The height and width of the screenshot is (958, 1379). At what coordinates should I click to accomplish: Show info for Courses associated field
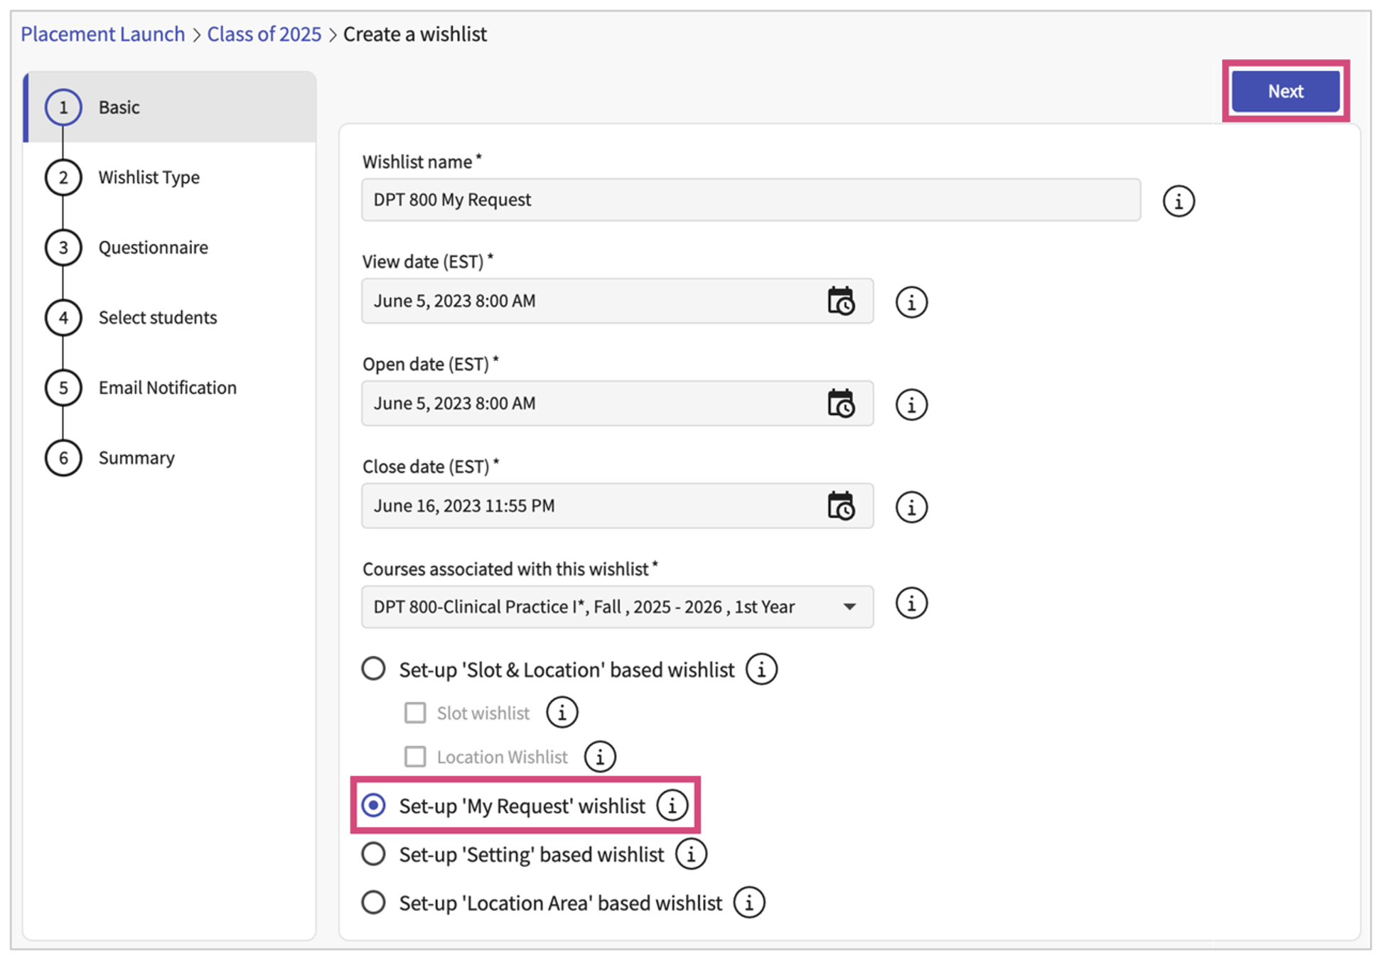point(911,603)
